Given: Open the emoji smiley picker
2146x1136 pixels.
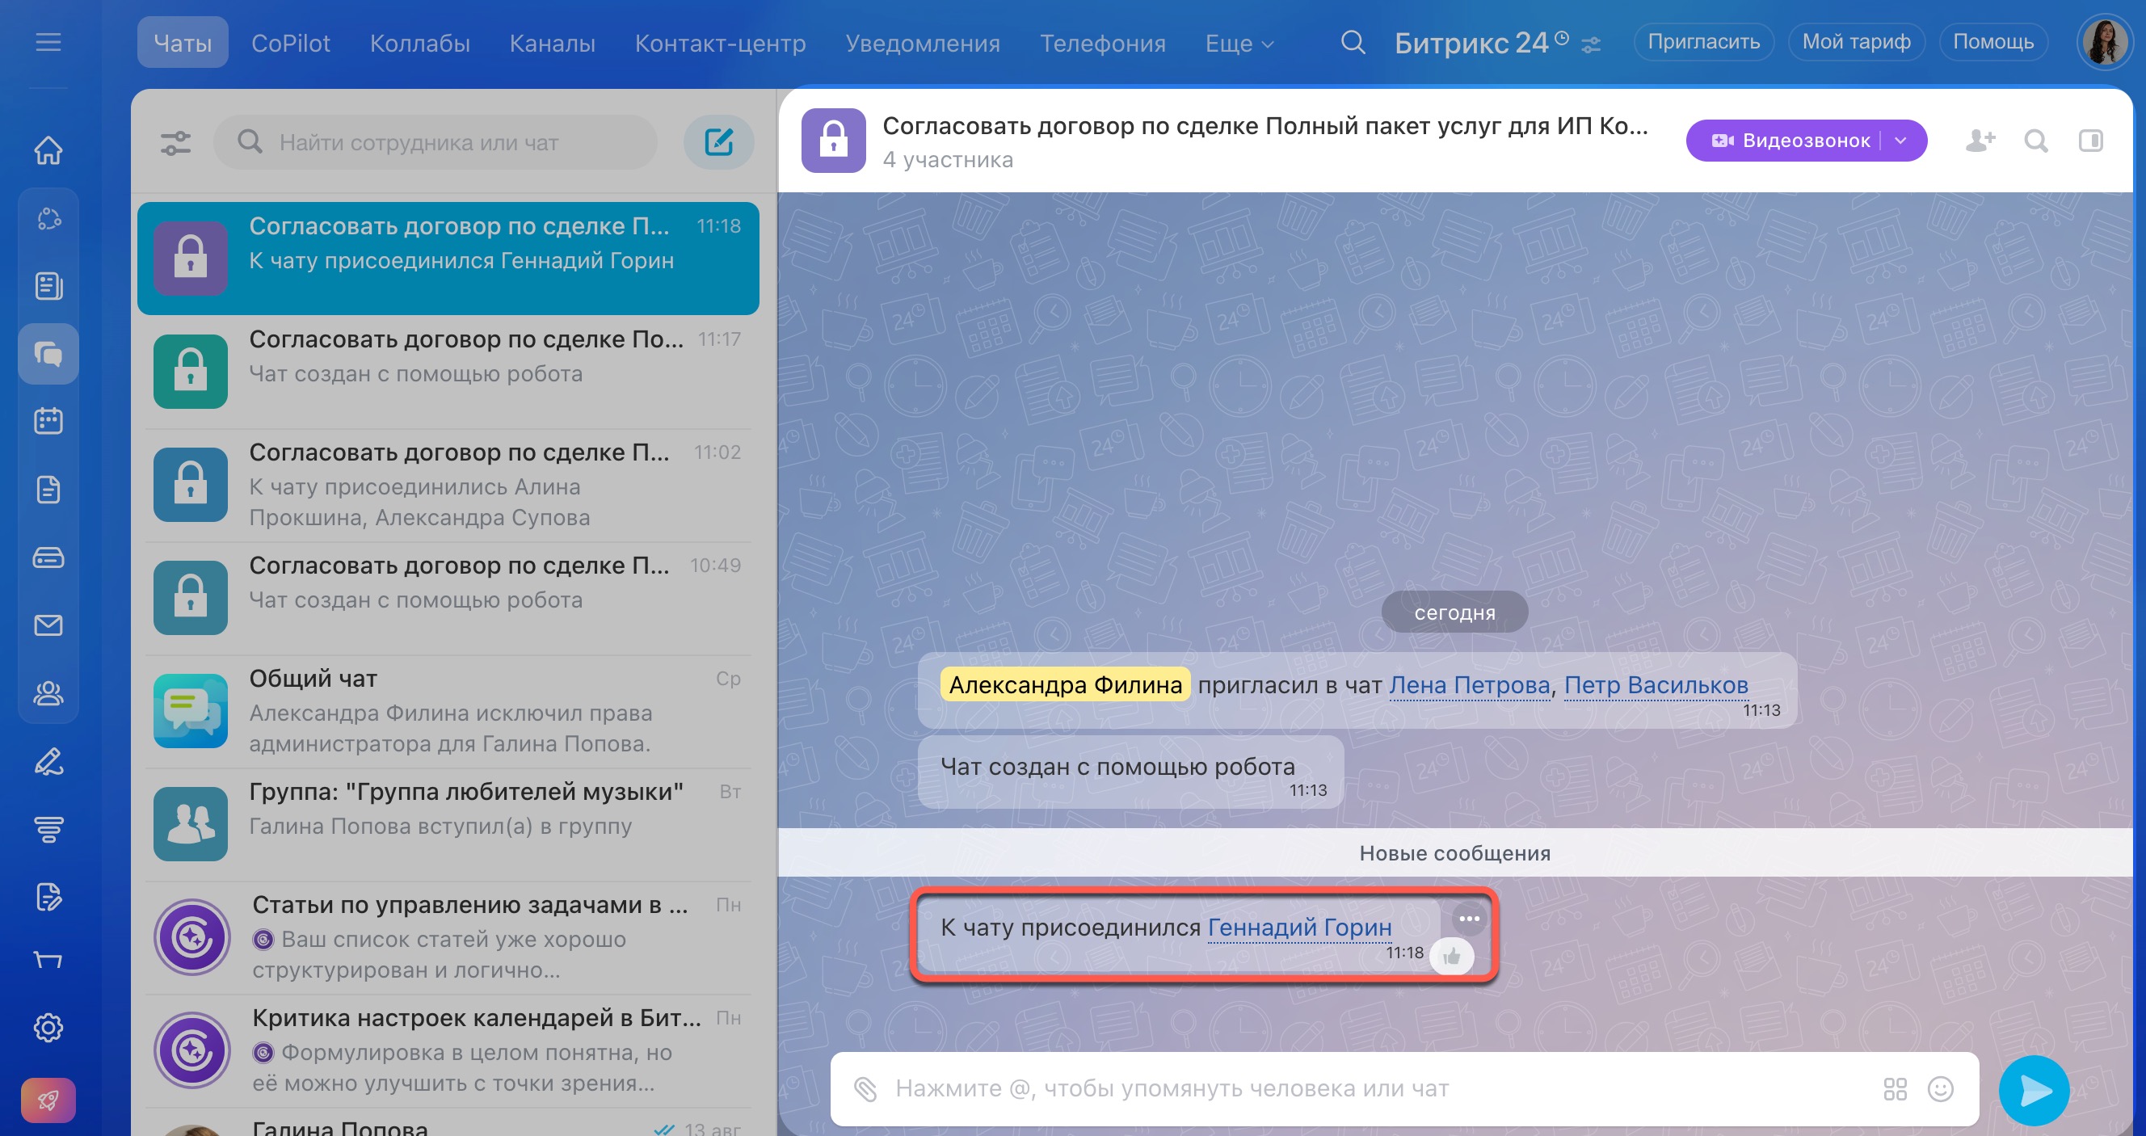Looking at the screenshot, I should (x=1940, y=1088).
